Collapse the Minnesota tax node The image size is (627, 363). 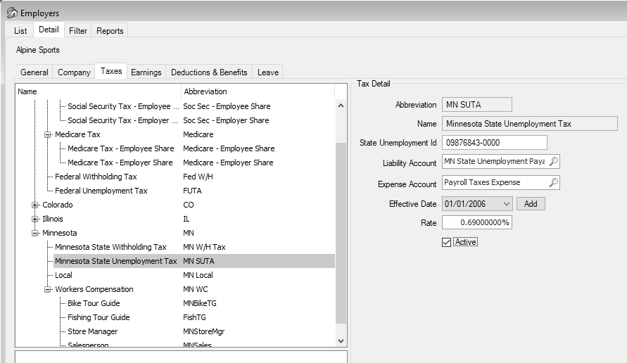click(35, 233)
